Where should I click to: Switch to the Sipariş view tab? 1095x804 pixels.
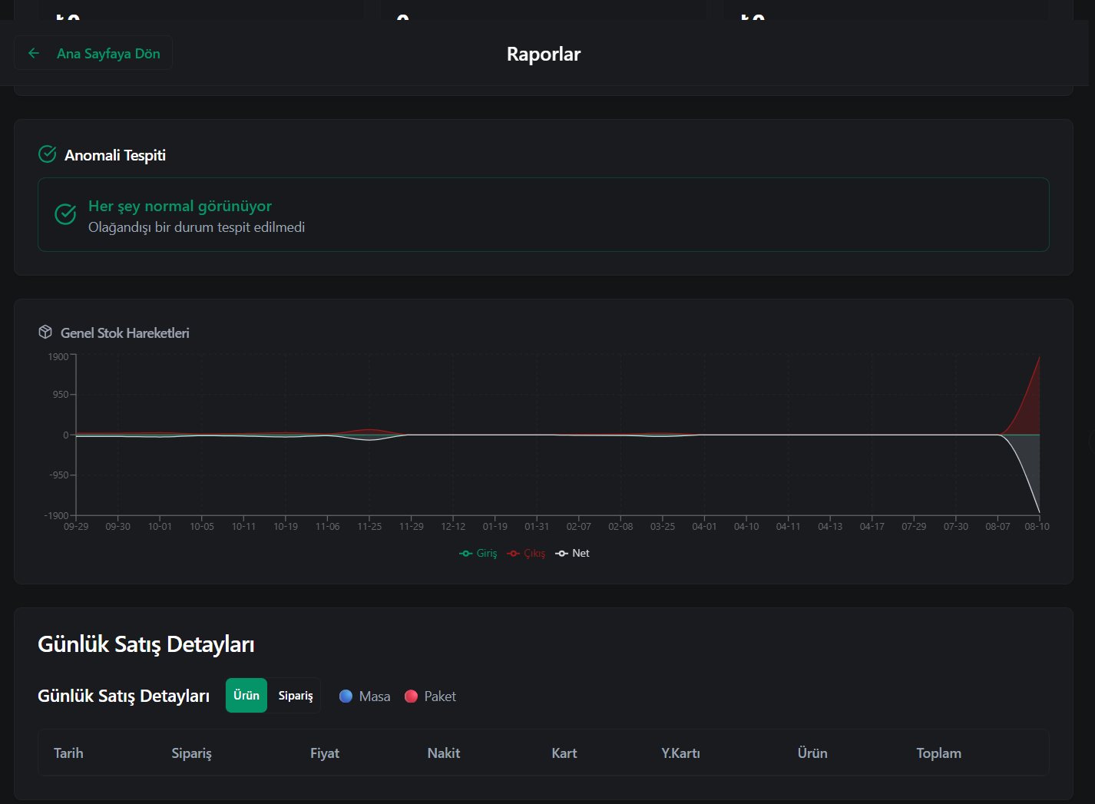click(x=295, y=695)
